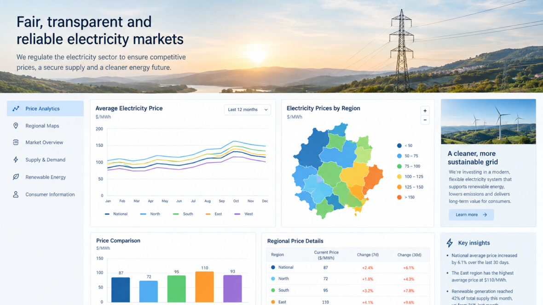Click the Renewable Energy leaf icon

[16, 177]
